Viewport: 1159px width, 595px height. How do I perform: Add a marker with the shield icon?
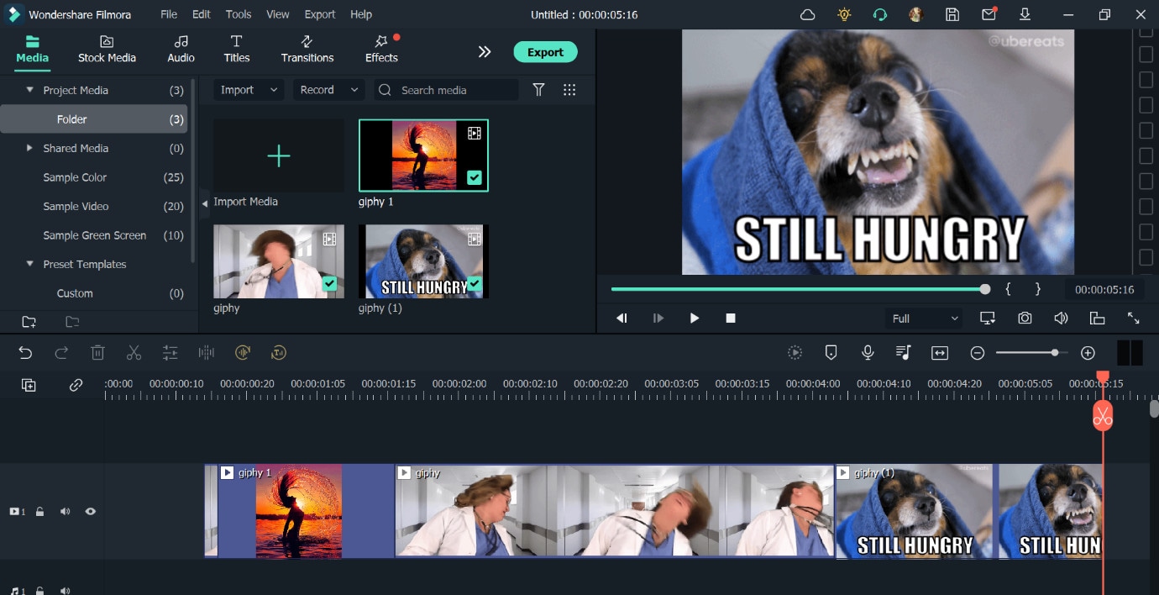click(x=831, y=353)
